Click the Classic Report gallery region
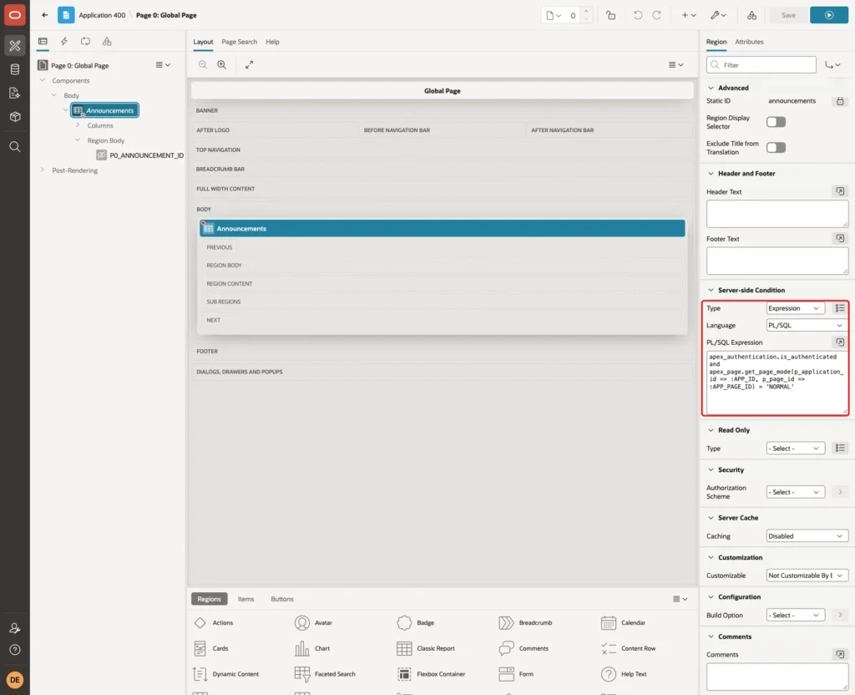 coord(426,648)
